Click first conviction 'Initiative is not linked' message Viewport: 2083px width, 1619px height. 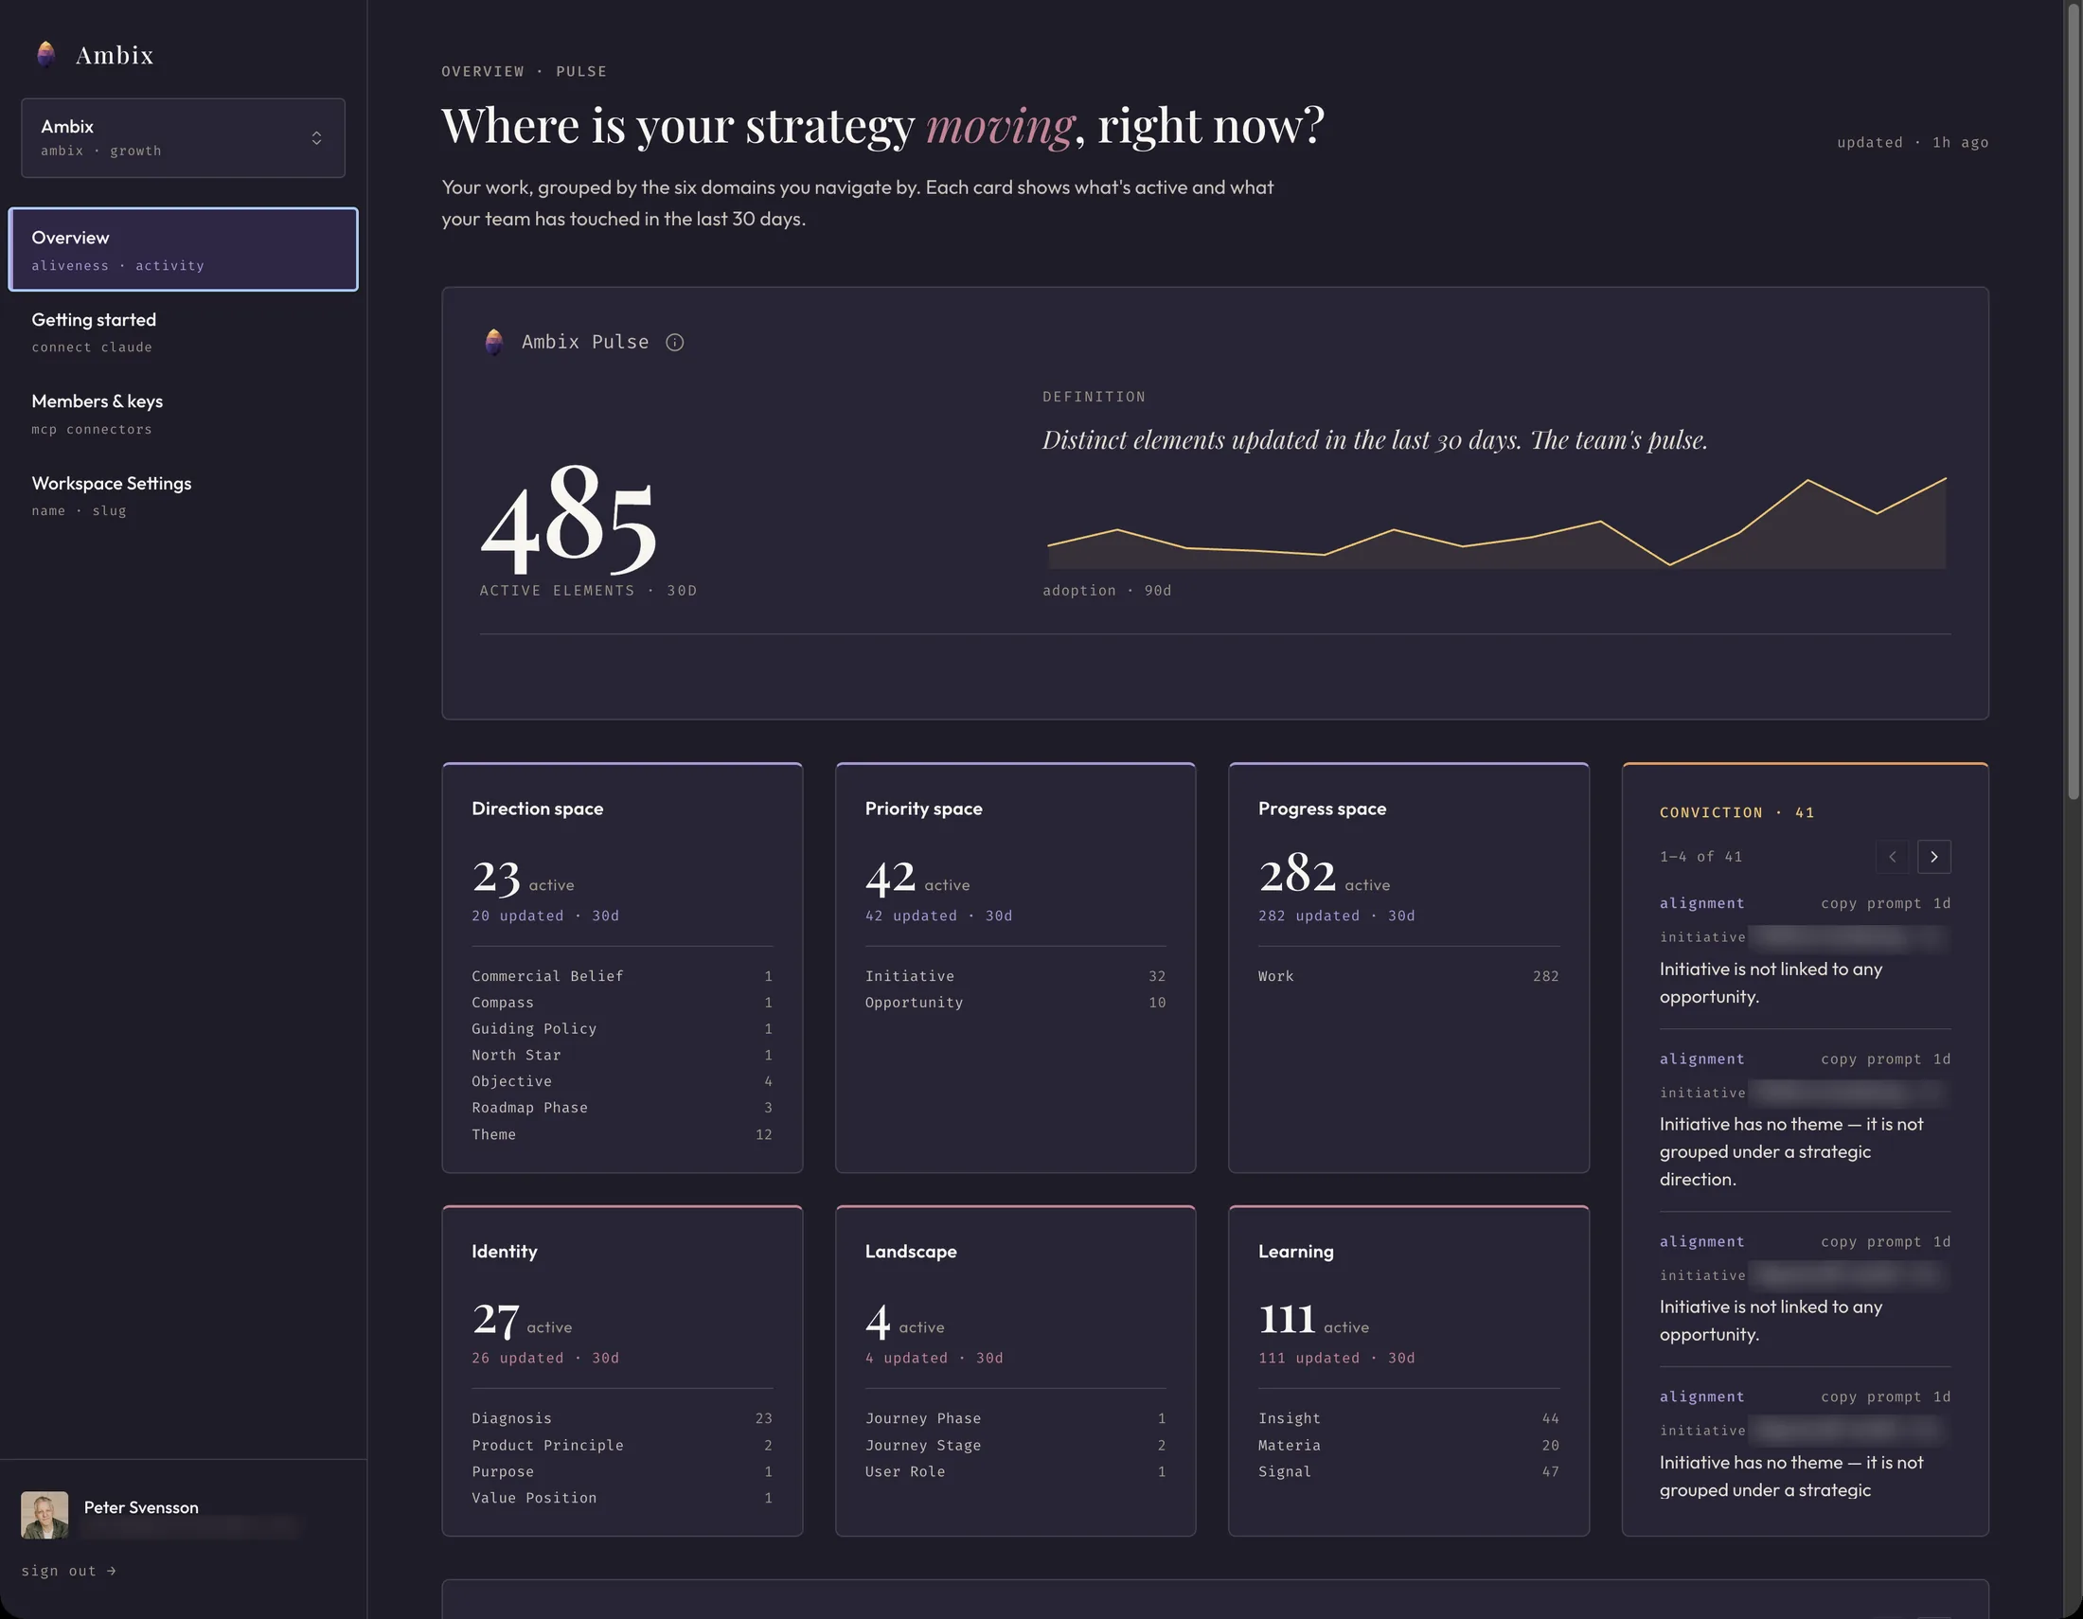coord(1771,983)
